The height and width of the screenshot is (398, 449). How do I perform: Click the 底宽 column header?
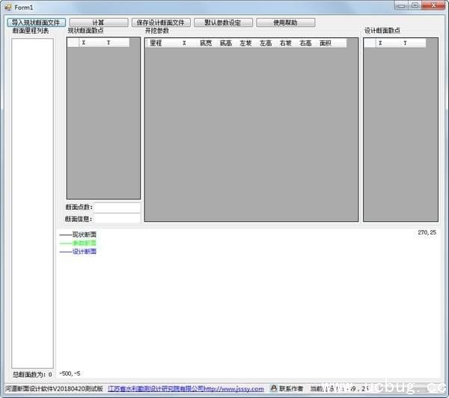pos(206,43)
